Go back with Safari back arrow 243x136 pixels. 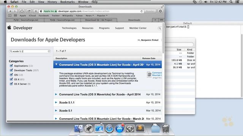point(10,11)
